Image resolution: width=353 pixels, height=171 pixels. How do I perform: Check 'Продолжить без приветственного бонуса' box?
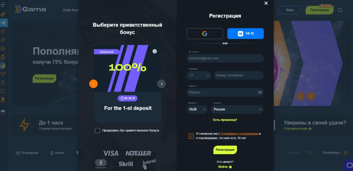[98, 131]
